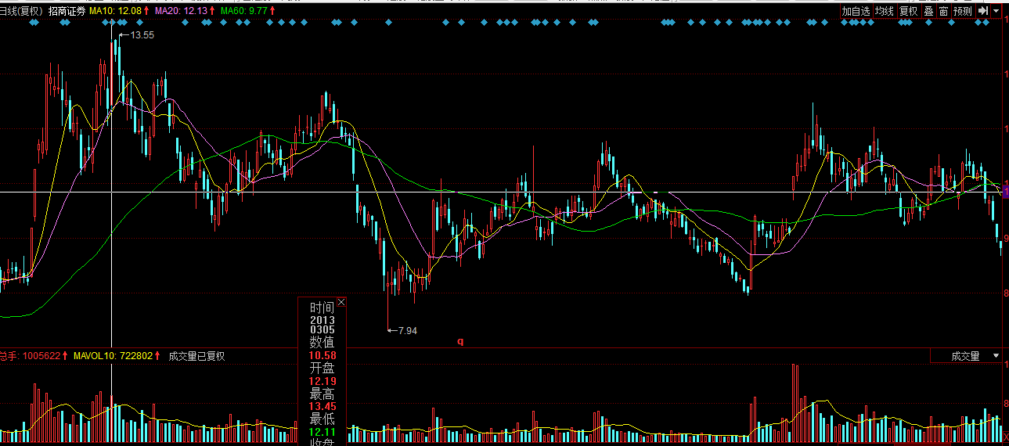Click the 13.55 high price annotation

coord(142,35)
